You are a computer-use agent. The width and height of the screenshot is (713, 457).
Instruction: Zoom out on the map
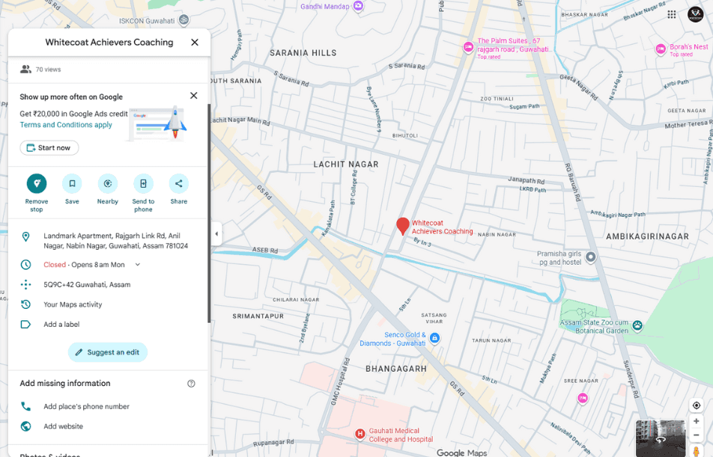tap(697, 435)
